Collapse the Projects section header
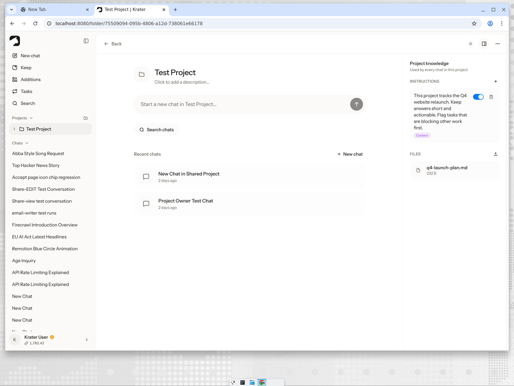This screenshot has width=514, height=386. pyautogui.click(x=22, y=118)
